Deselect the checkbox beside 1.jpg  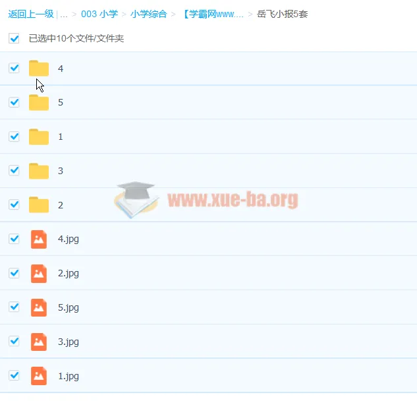click(14, 375)
